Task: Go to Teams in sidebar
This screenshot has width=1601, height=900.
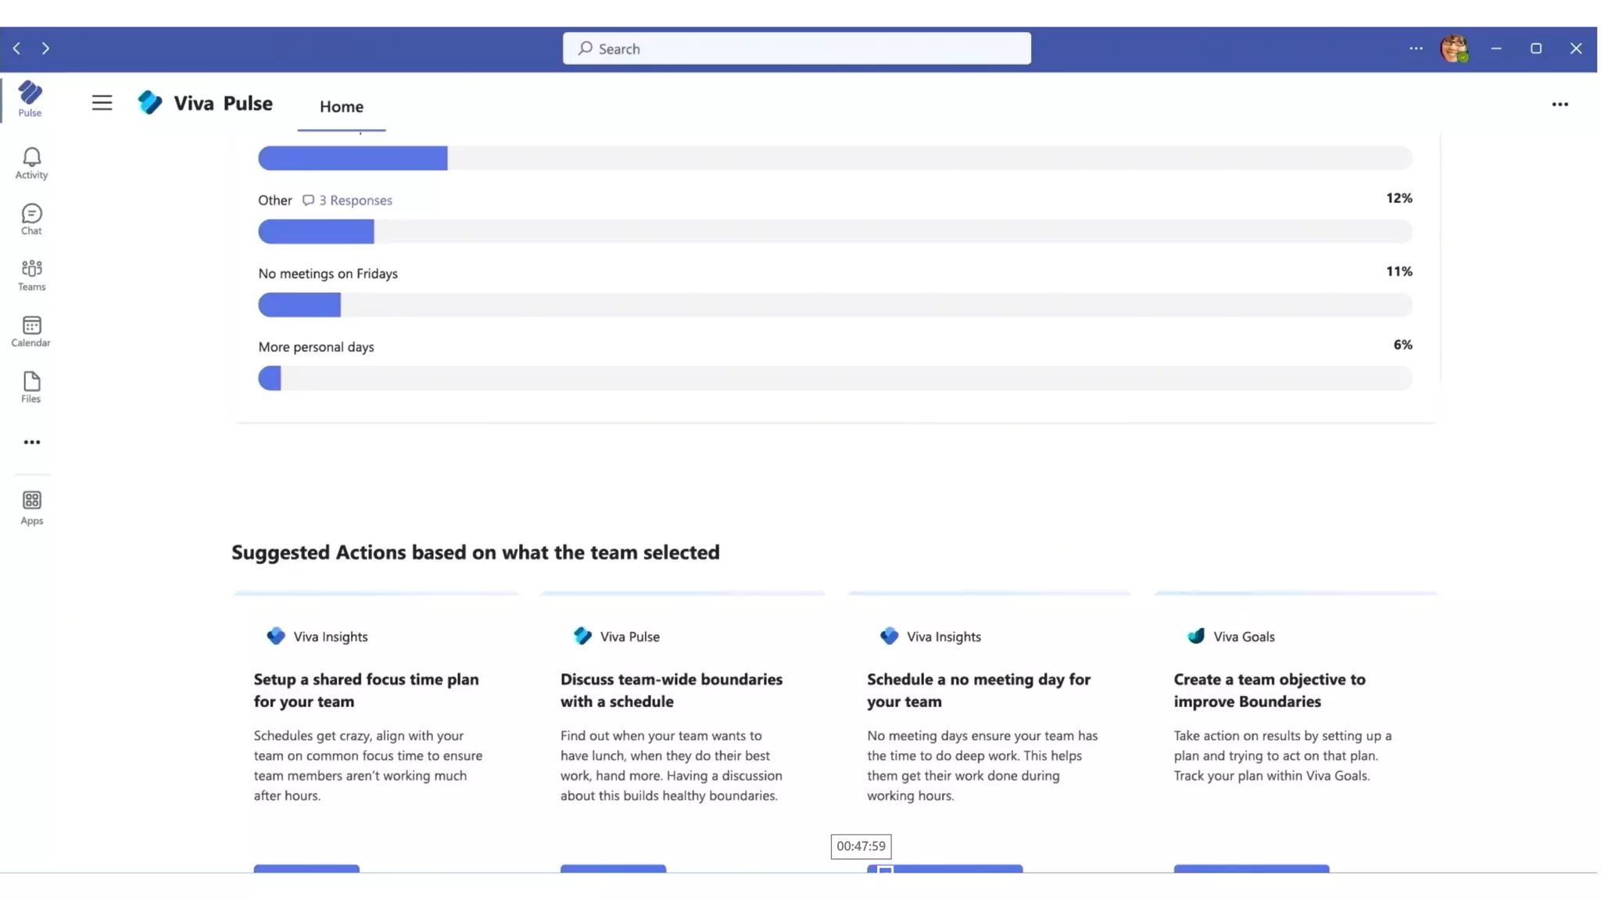Action: [31, 275]
